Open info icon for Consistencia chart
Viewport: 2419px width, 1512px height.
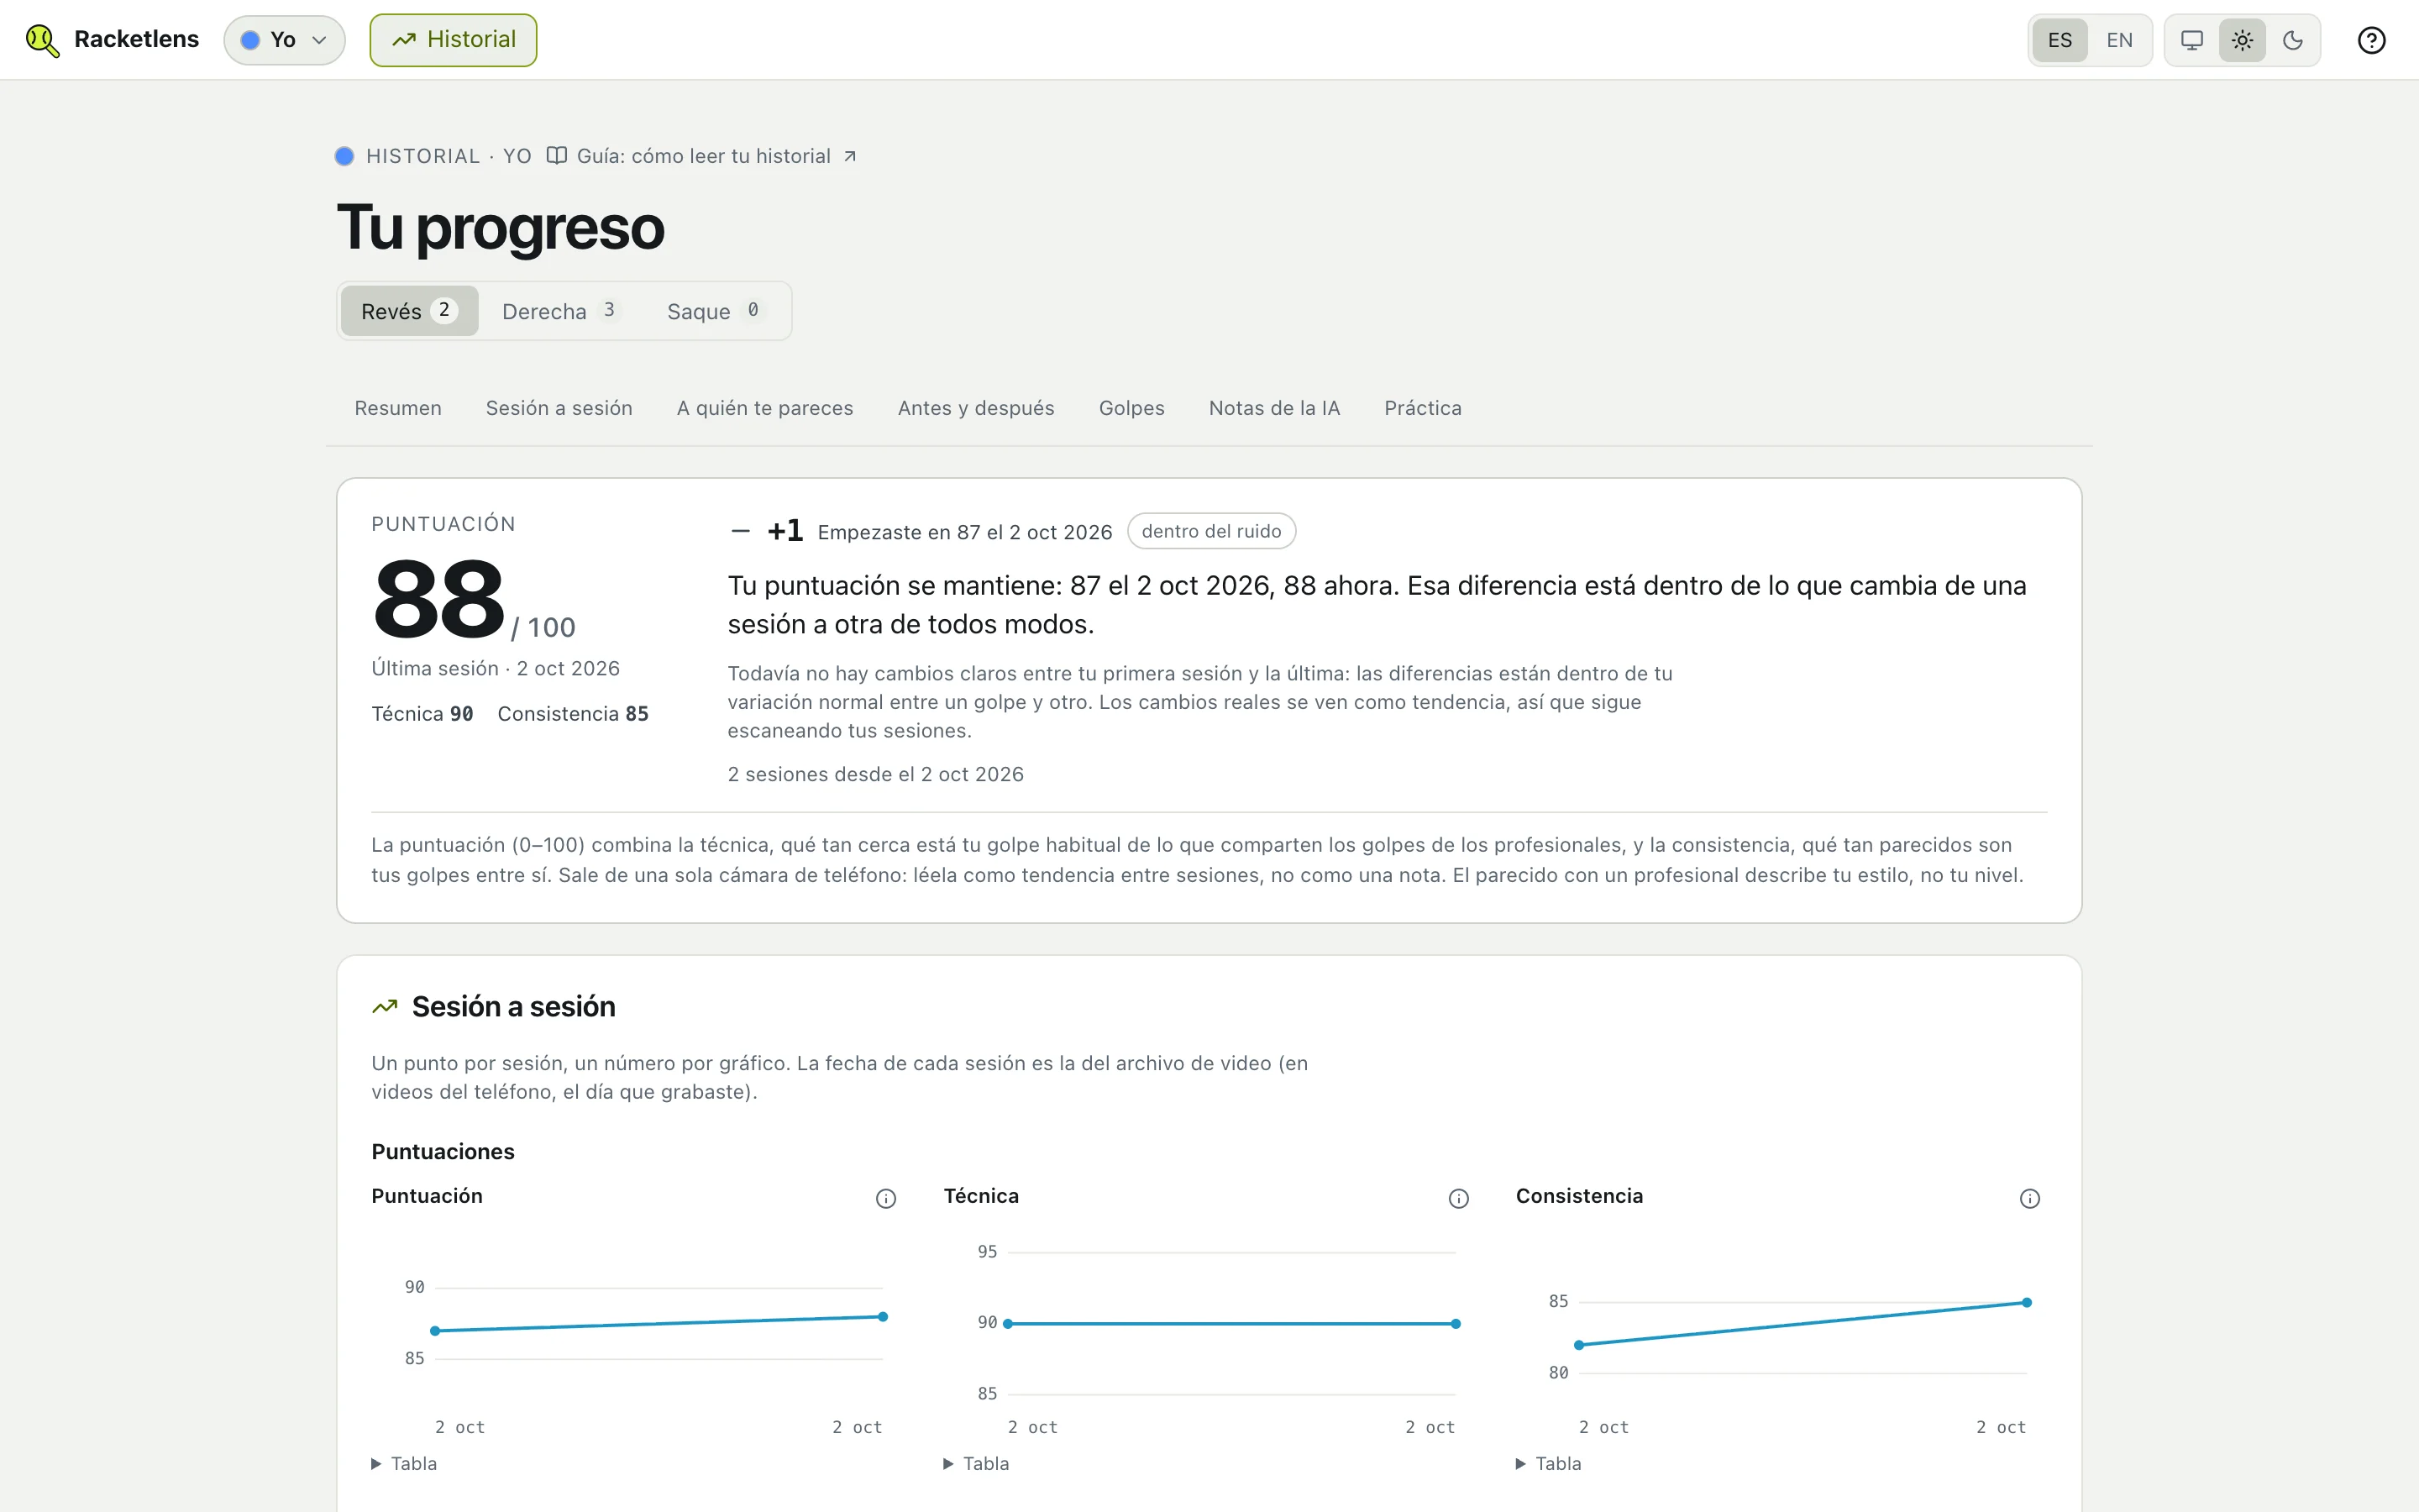[x=2029, y=1198]
